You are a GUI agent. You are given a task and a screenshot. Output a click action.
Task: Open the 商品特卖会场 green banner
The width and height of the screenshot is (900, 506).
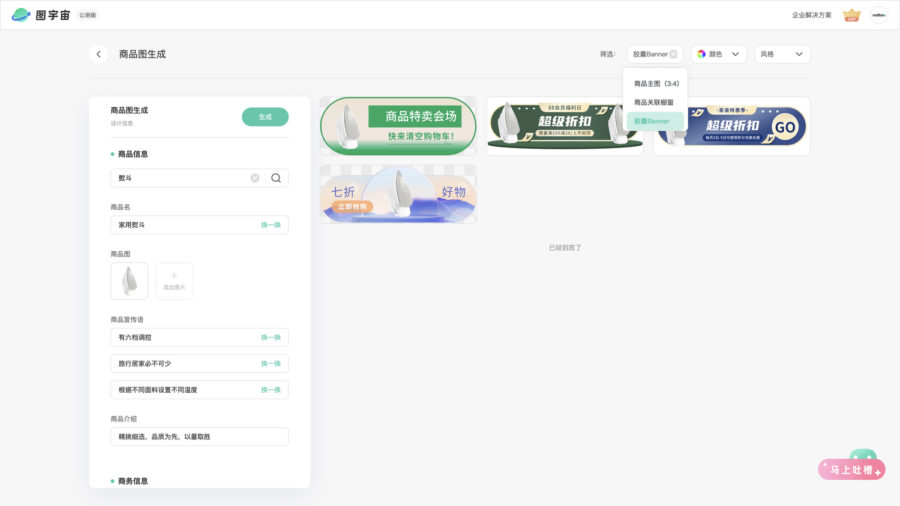[398, 126]
